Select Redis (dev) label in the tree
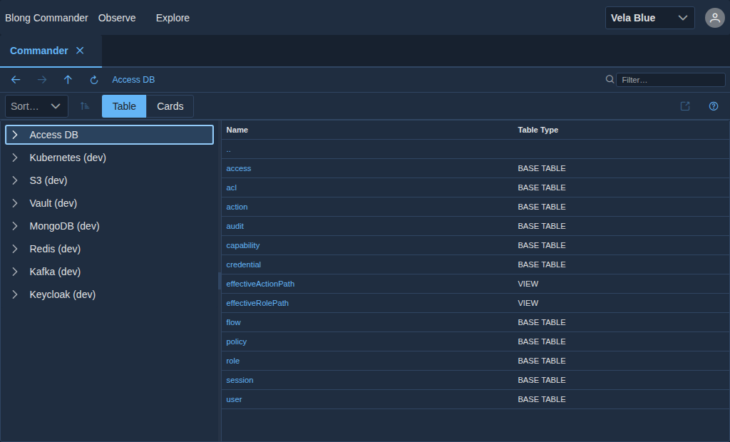730x442 pixels. coord(55,249)
